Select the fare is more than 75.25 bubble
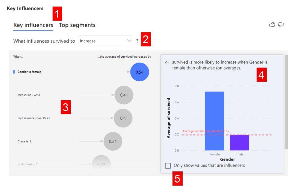Screen dimensions: 297x191 tap(123, 118)
